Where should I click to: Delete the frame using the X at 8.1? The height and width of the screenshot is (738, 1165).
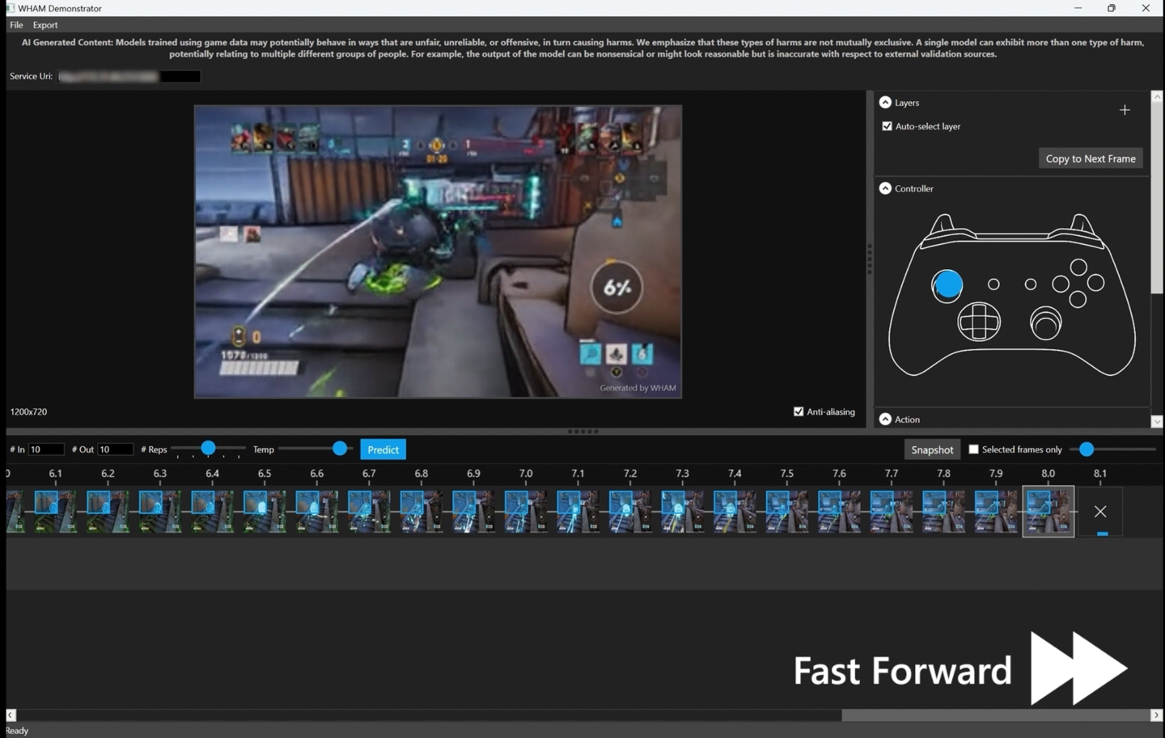pyautogui.click(x=1100, y=511)
